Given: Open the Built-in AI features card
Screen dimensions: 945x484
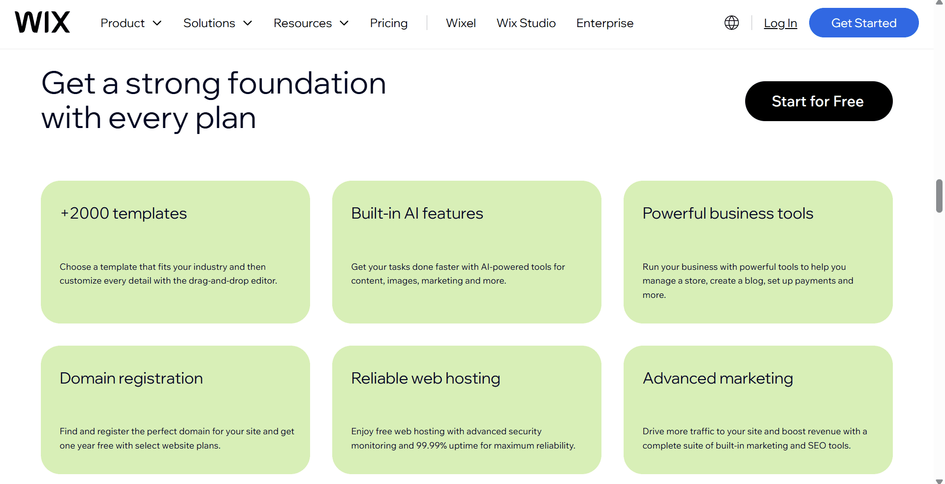Looking at the screenshot, I should click(467, 252).
